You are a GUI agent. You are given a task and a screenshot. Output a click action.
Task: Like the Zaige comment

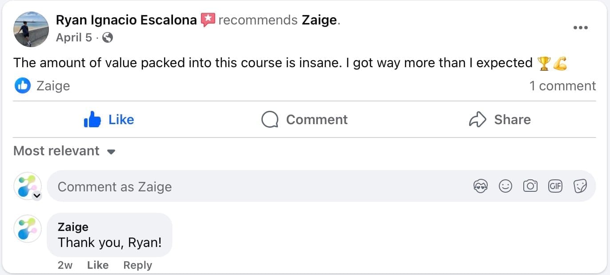[x=98, y=265]
